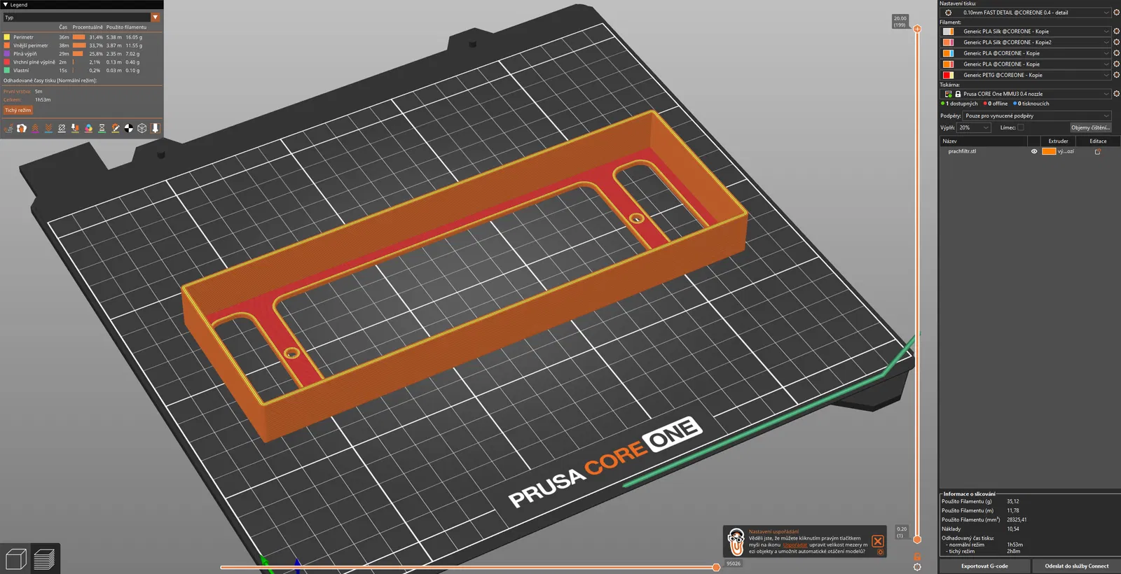The width and height of the screenshot is (1121, 574).
Task: Open gear settings for Generic PETG filament
Action: [1116, 75]
